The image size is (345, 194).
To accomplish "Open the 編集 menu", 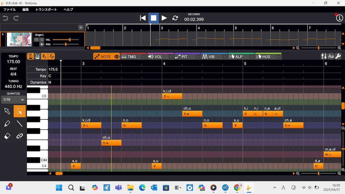I will point(25,10).
